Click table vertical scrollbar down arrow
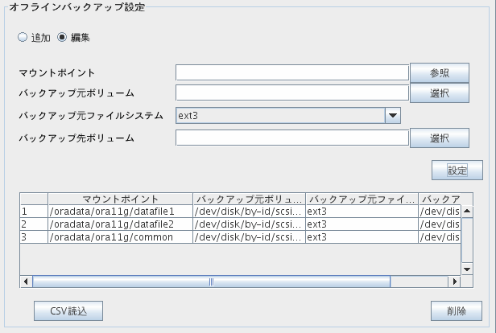Viewport: 496px width, 333px height. coord(467,269)
